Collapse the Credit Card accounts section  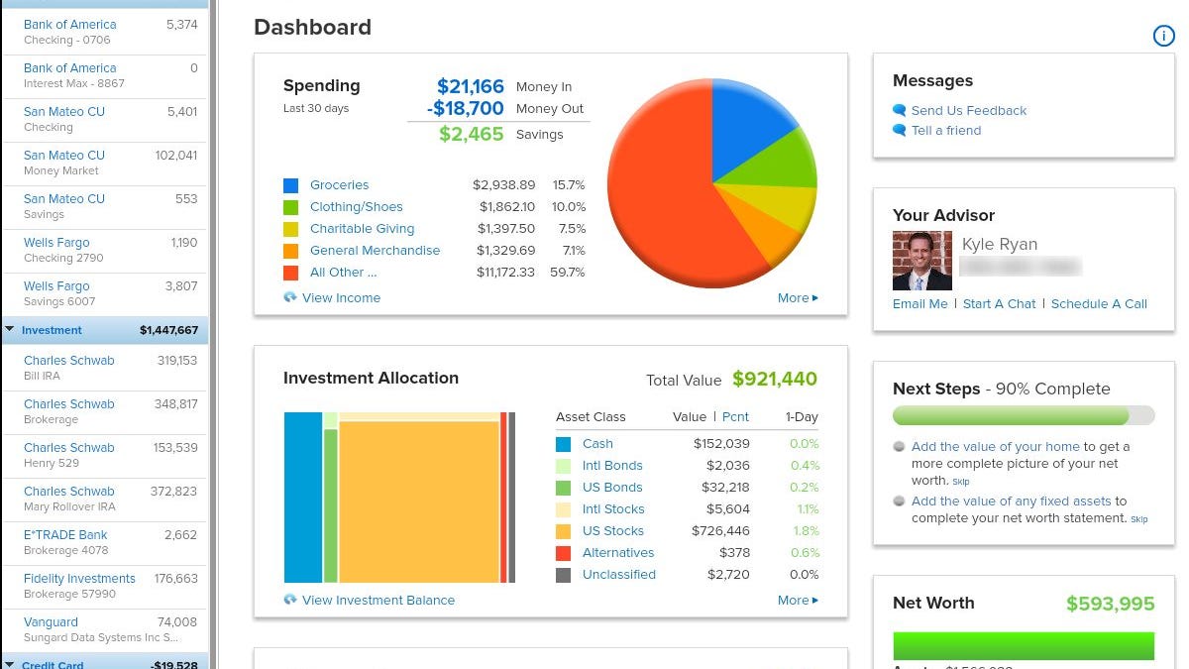[10, 664]
